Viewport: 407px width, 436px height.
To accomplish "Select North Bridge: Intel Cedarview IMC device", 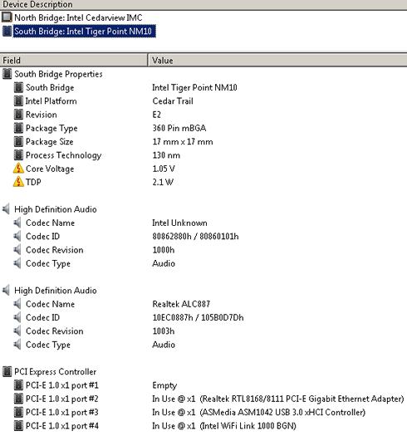I will click(x=78, y=17).
